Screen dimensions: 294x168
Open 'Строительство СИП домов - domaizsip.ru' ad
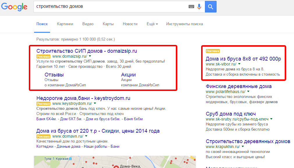87,51
